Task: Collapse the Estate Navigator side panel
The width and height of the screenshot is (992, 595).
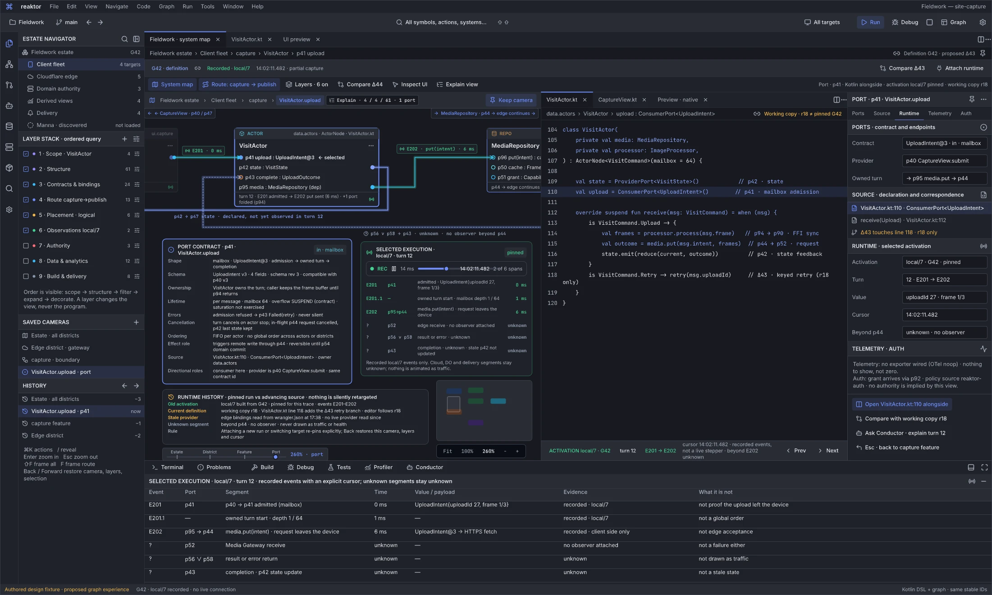Action: tap(136, 39)
